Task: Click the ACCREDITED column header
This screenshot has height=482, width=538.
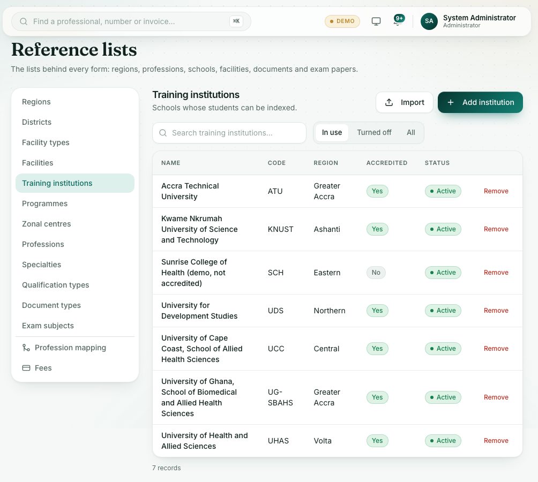Action: point(387,163)
